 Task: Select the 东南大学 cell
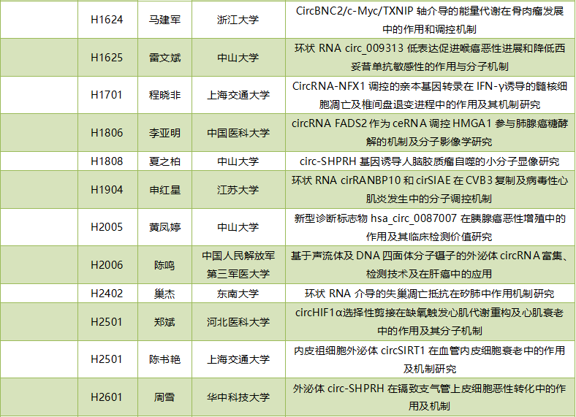click(x=238, y=294)
